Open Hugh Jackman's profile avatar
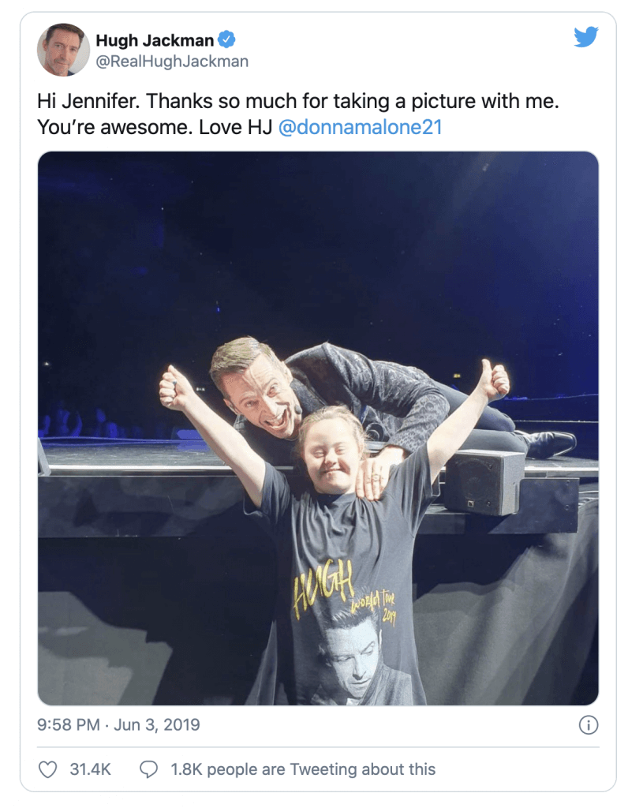 pos(63,50)
